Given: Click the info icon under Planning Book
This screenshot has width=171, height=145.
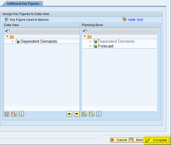Looking at the screenshot, I should pos(99,114).
